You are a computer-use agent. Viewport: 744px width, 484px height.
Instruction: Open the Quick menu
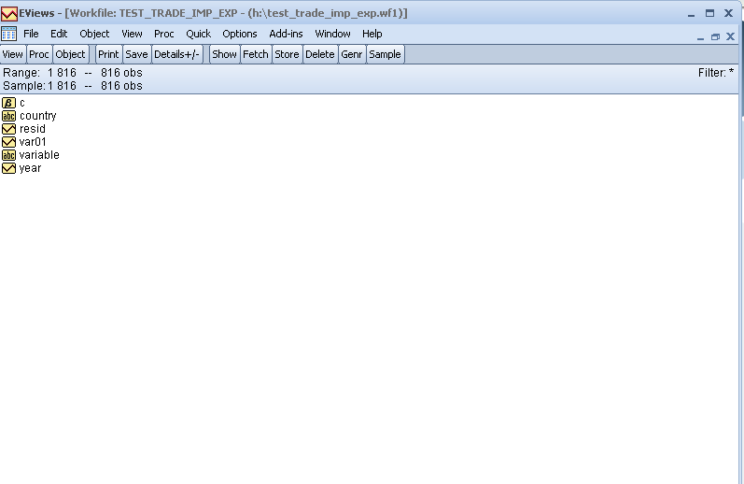coord(198,34)
